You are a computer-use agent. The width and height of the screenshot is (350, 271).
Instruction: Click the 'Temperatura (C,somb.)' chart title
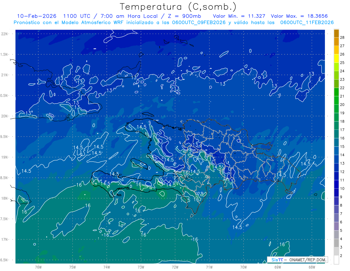(178, 6)
